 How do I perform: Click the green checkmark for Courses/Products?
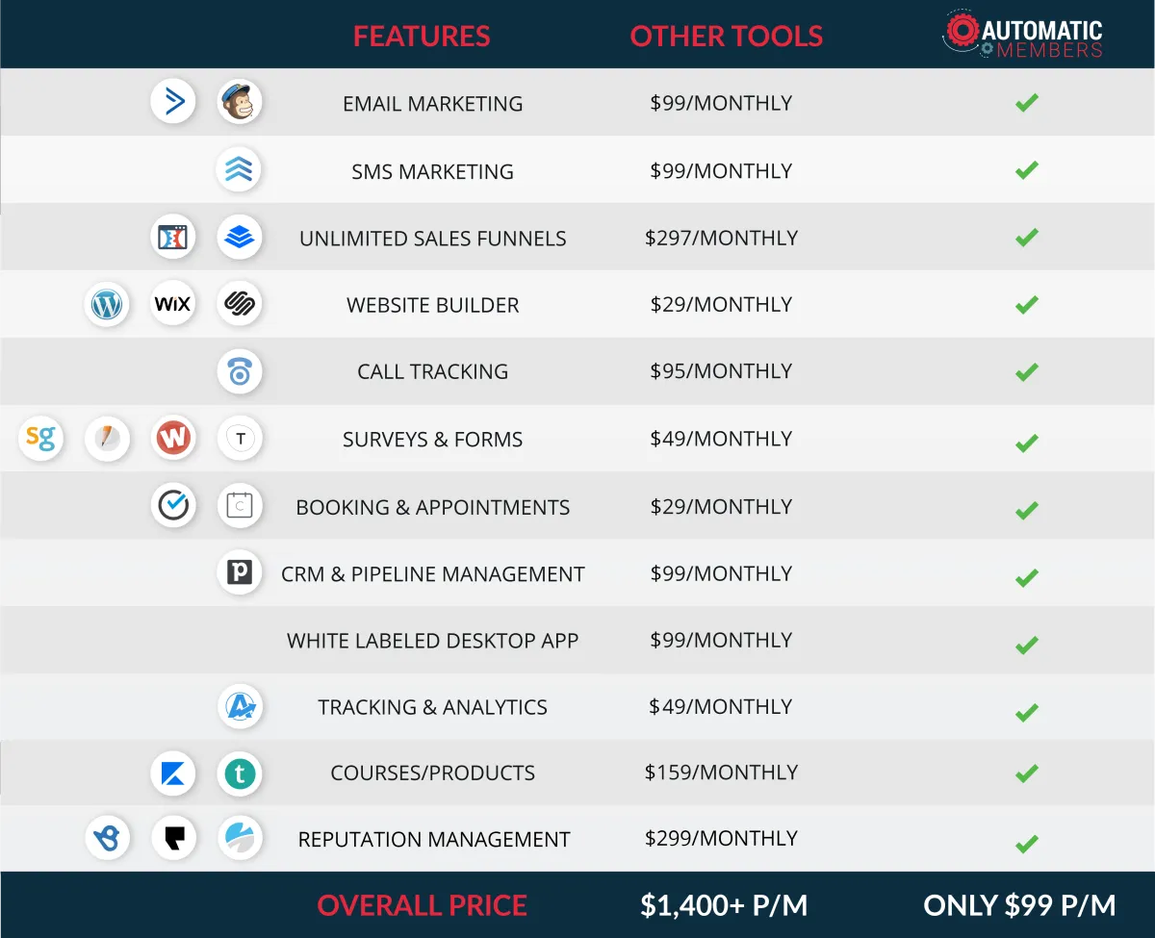(1027, 773)
